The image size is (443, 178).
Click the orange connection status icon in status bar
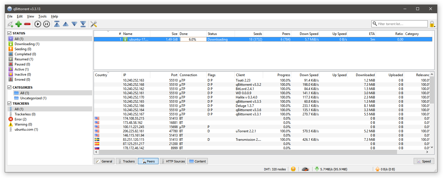[x=293, y=169]
